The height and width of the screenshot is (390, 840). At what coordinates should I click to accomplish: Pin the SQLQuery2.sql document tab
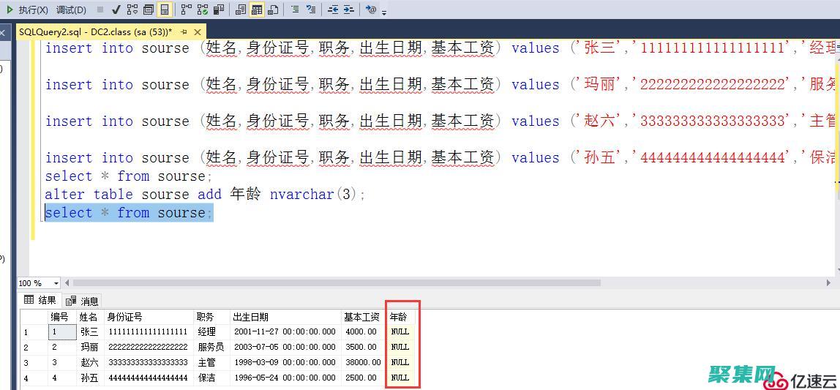click(184, 32)
